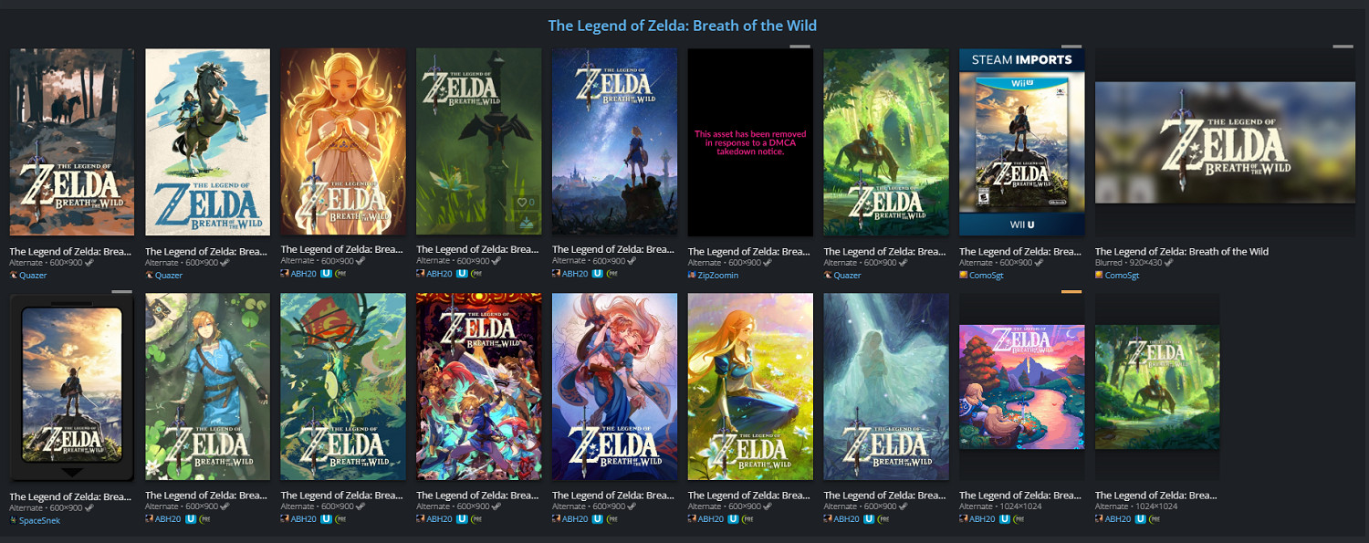Open the ComoSgt link under the Steam Imports cover
This screenshot has height=543, width=1369.
click(986, 275)
